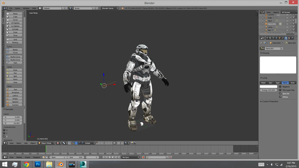
Task: Open the timeline Playback menu
Action: coord(36,157)
